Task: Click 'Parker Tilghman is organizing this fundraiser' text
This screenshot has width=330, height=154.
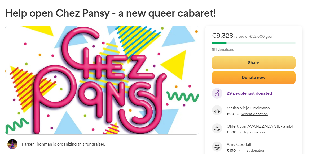Action: [x=63, y=144]
